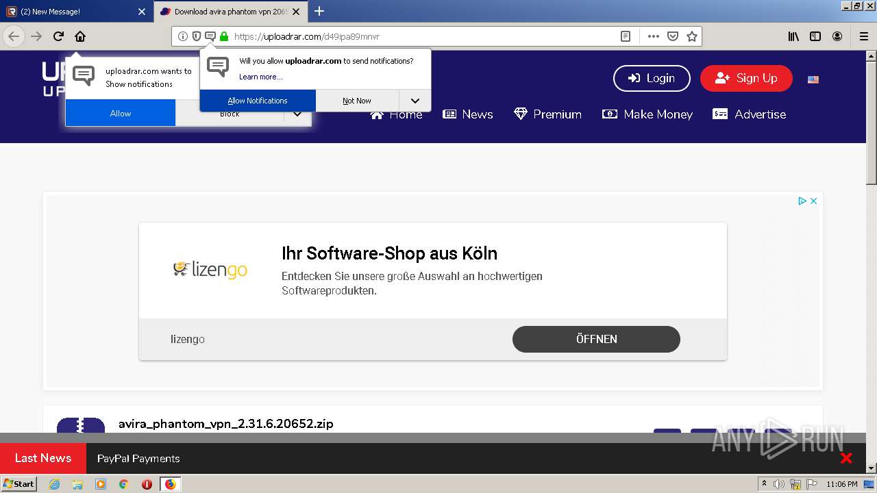The height and width of the screenshot is (493, 877).
Task: Open the PayPal Payments news link
Action: tap(138, 459)
